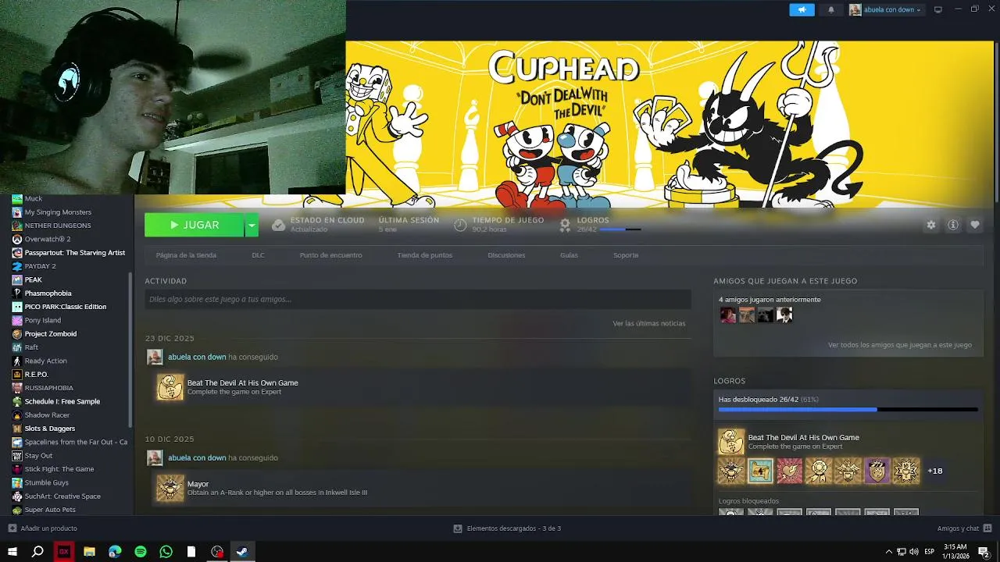Open the heart-with-arrow pink achievement icon
This screenshot has width=1000, height=562.
point(789,471)
